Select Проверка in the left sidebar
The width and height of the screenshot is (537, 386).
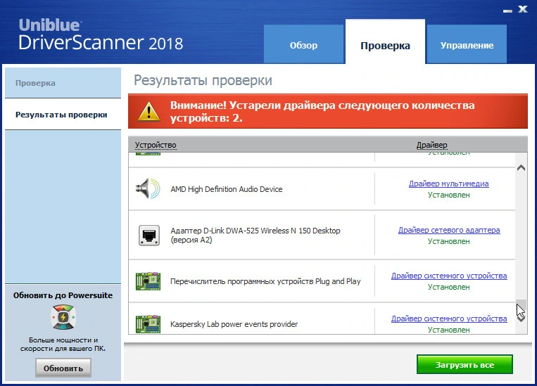pyautogui.click(x=63, y=83)
